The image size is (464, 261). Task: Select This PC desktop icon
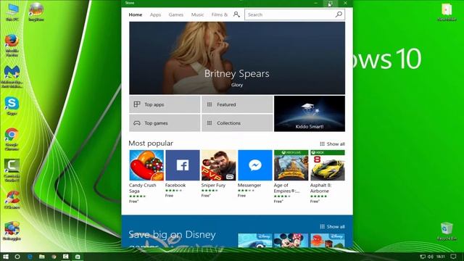point(12,12)
